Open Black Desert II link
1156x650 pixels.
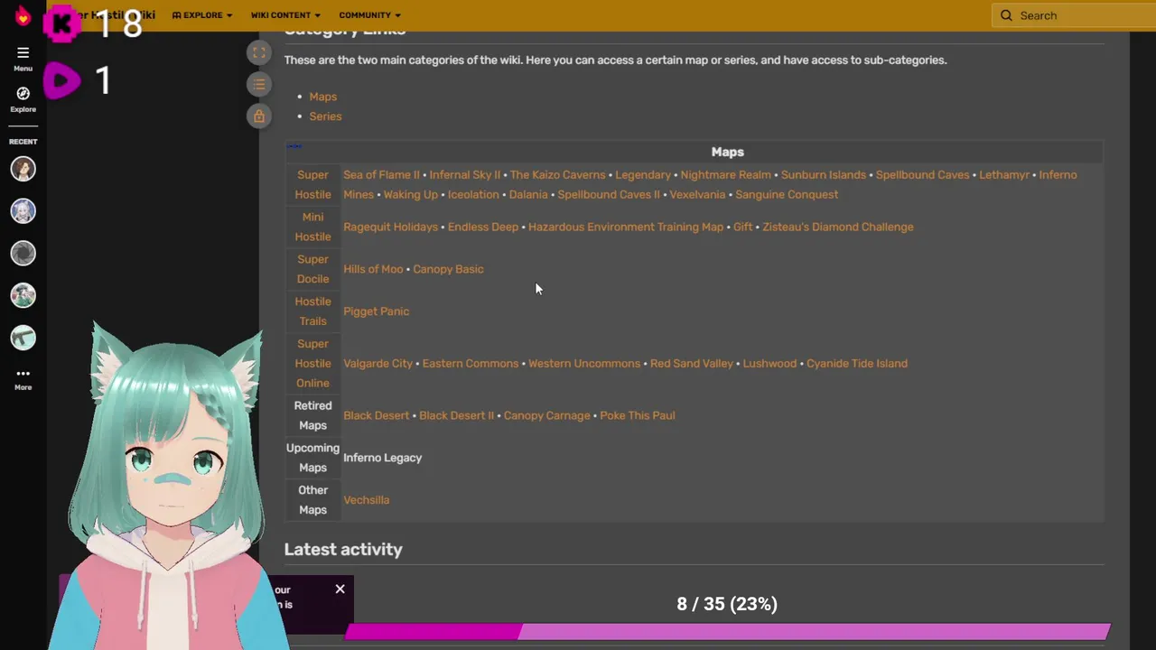point(456,416)
